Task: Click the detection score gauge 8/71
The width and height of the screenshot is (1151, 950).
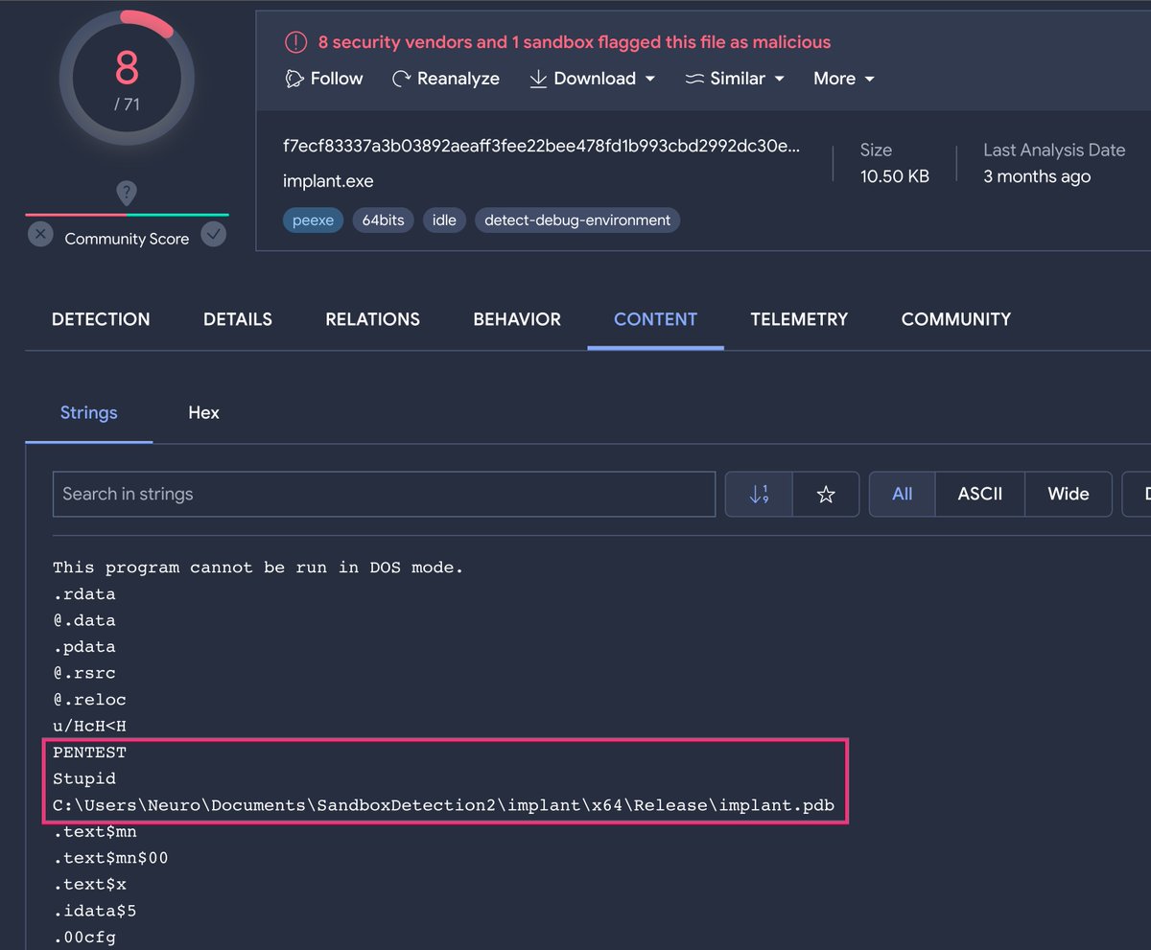Action: pyautogui.click(x=127, y=78)
